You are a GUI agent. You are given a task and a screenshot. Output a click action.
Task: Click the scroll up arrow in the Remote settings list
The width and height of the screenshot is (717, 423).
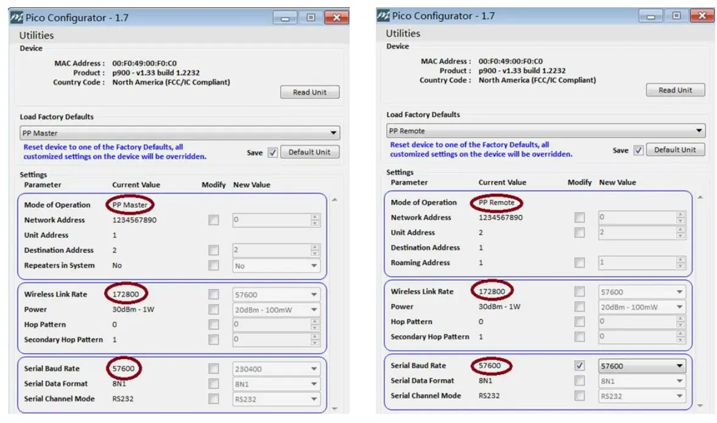(701, 197)
